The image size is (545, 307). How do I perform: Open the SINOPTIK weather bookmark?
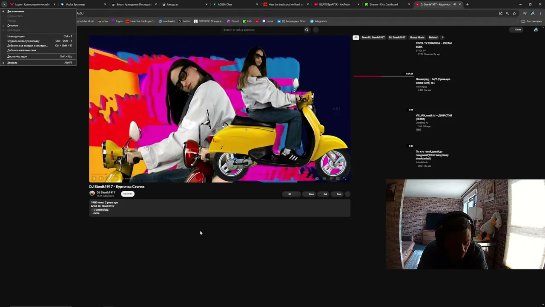(209, 21)
